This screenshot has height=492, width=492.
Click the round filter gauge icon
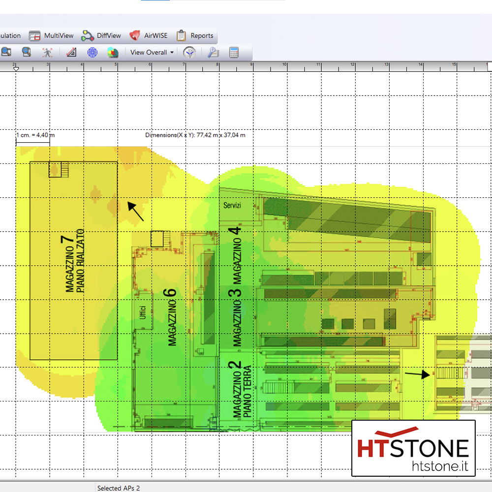click(189, 53)
